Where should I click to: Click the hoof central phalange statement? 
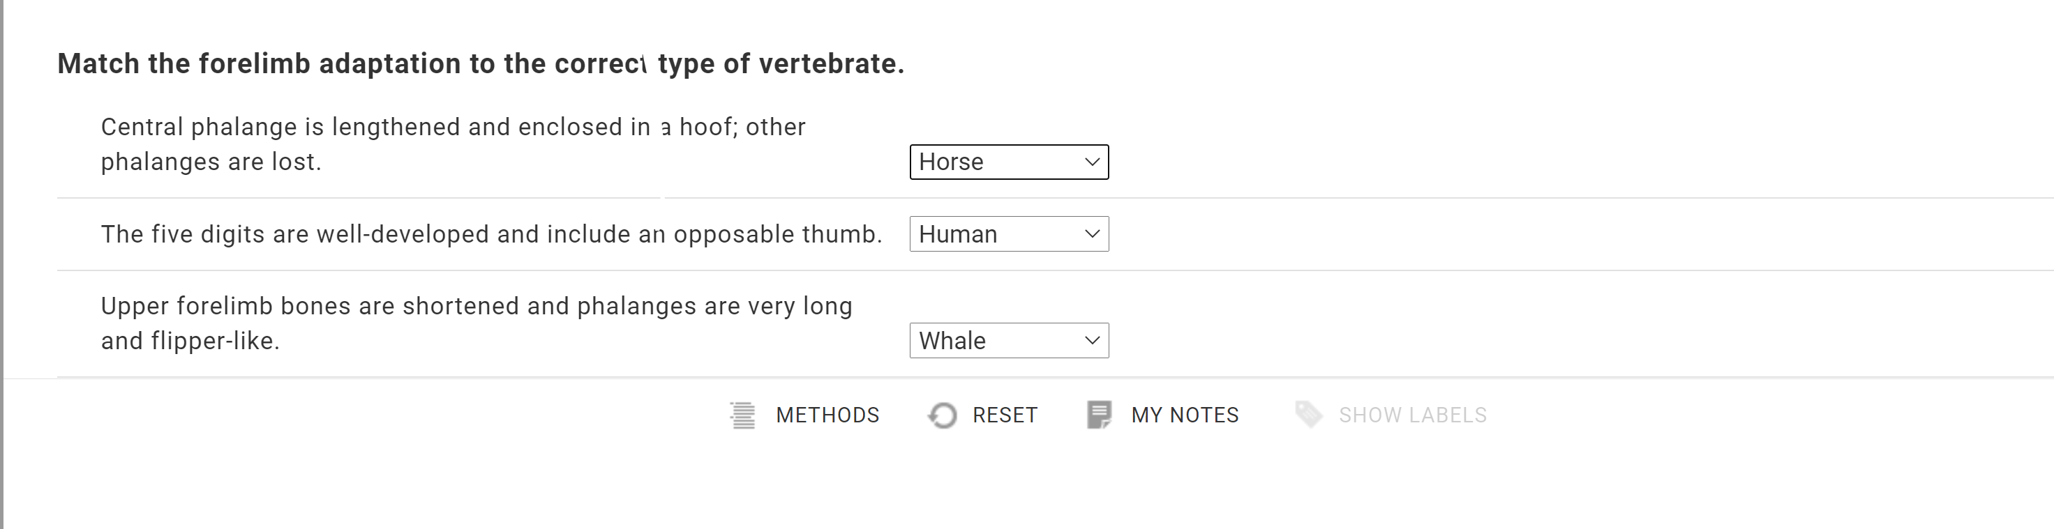coord(453,144)
